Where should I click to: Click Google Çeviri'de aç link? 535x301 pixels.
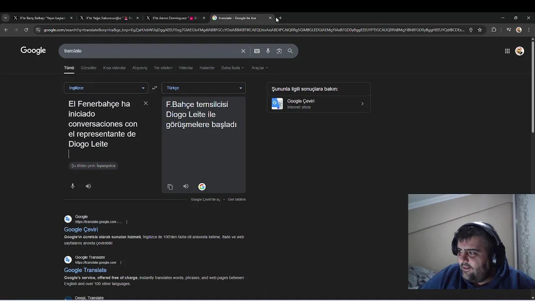[x=206, y=199]
